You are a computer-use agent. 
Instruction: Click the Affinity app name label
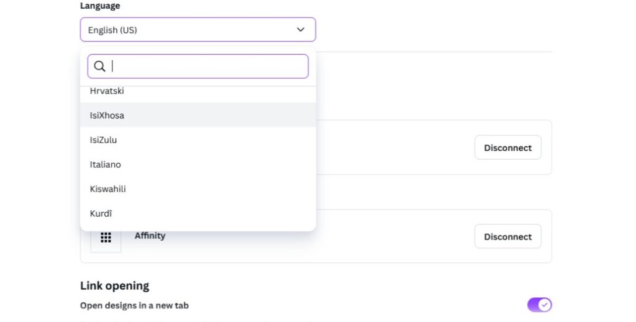coord(150,236)
